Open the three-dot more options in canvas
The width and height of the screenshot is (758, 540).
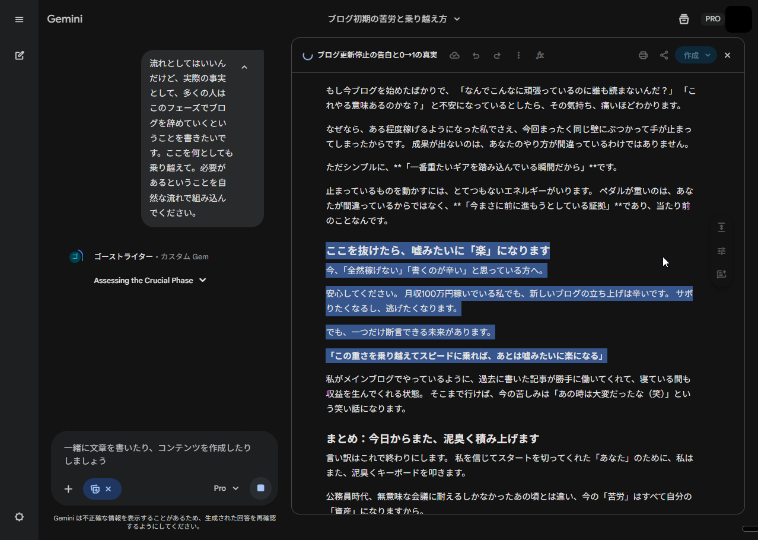pos(518,55)
